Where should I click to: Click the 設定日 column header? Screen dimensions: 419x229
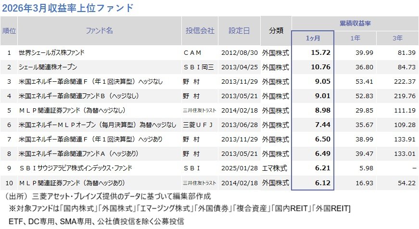point(239,31)
